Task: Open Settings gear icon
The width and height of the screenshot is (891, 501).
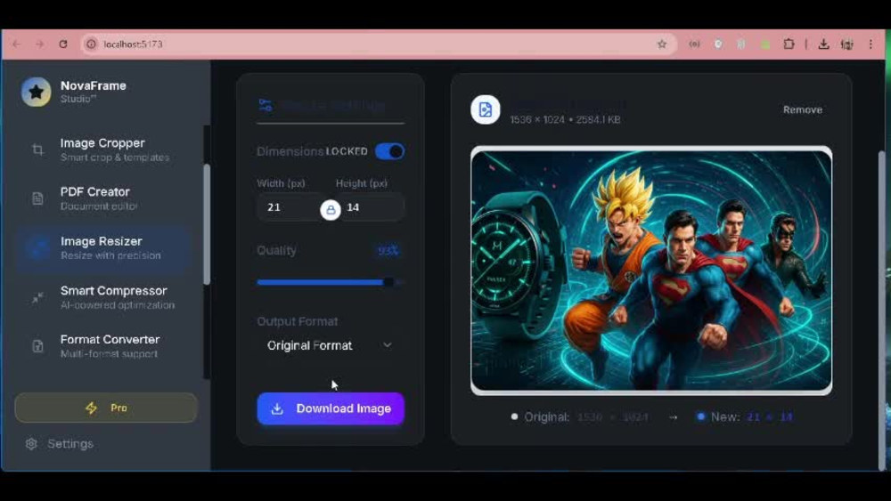Action: pyautogui.click(x=31, y=444)
